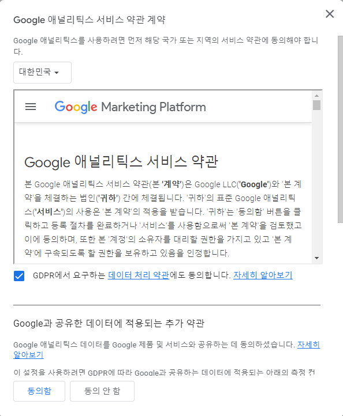
Task: Open the hamburger menu in the terms frame
Action: pyautogui.click(x=31, y=107)
